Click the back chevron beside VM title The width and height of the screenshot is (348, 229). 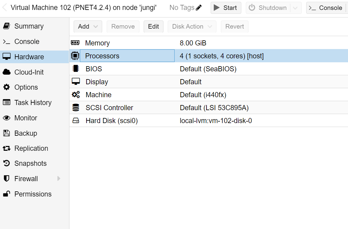pyautogui.click(x=5, y=8)
